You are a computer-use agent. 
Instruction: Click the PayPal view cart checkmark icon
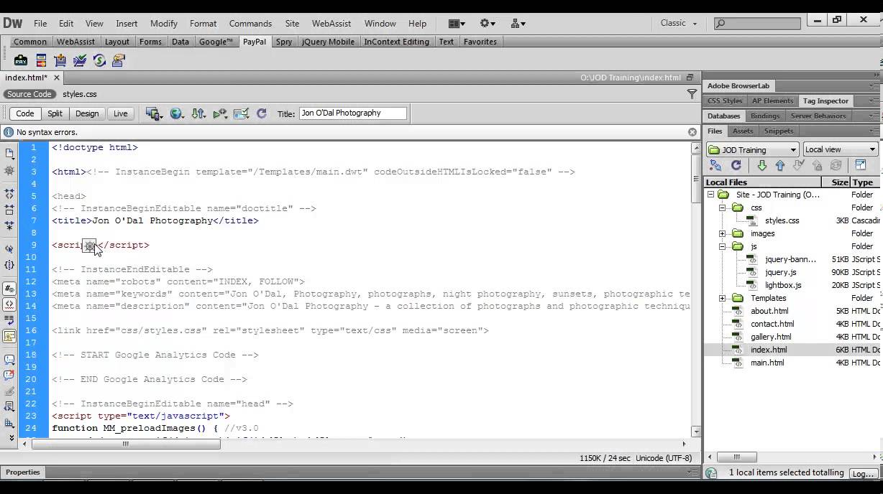tap(80, 60)
